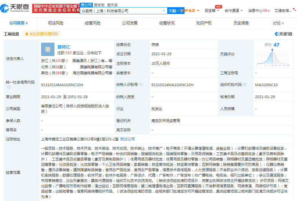The image size is (297, 201).
Task: Click the 登记机关 value 嘉定区市场监管局
Action: 166,120
